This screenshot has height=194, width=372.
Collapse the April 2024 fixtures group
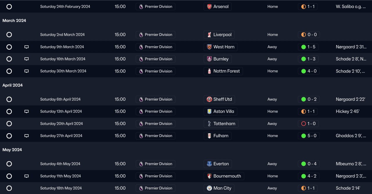coord(12,85)
